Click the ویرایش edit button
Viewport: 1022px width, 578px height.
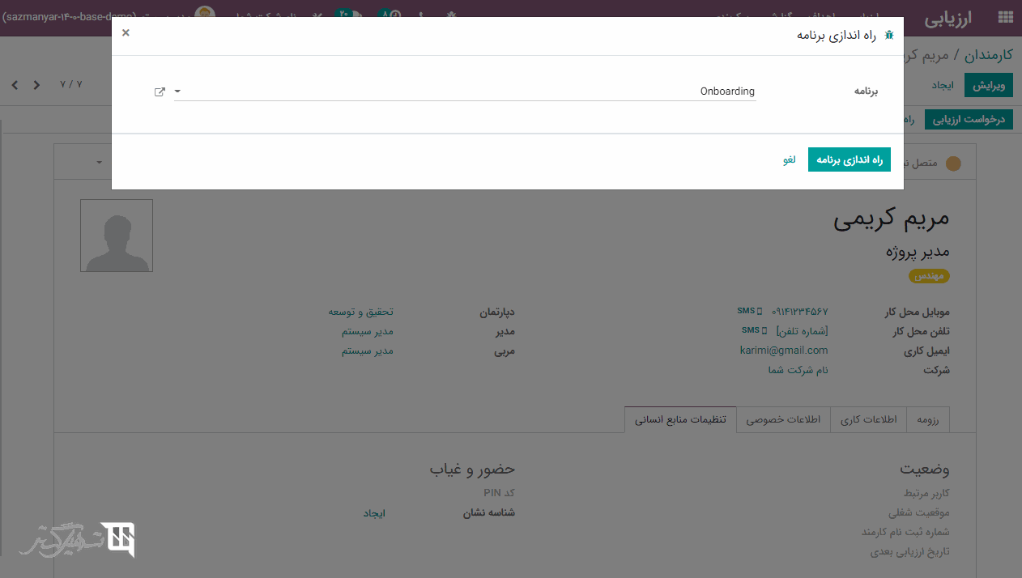click(989, 85)
